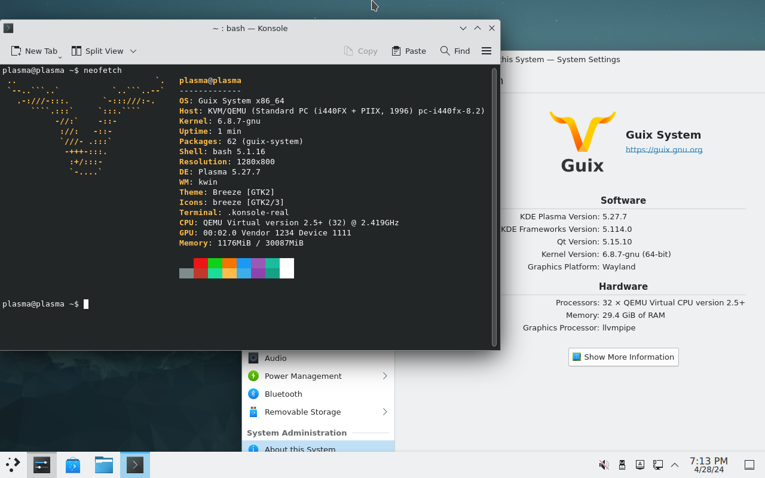This screenshot has height=478, width=765.
Task: Click the keyboard layout tray icon
Action: point(640,465)
